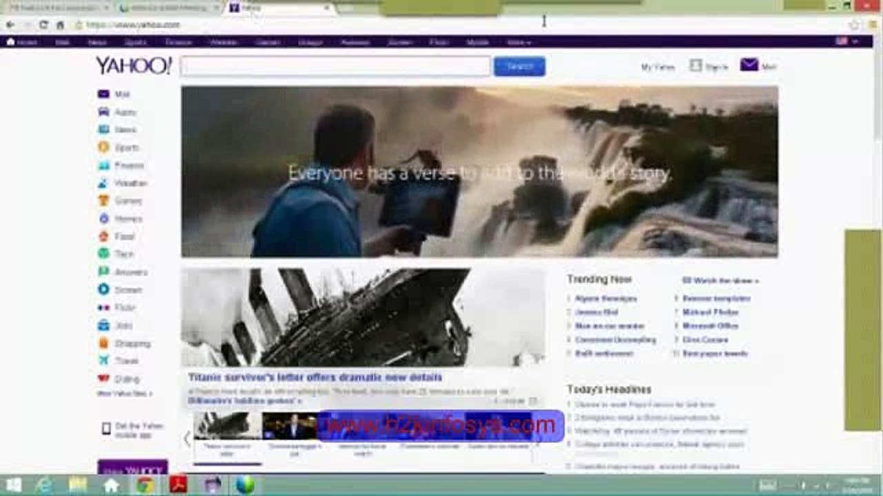
Task: Click the Yahoo search input field
Action: pyautogui.click(x=335, y=66)
